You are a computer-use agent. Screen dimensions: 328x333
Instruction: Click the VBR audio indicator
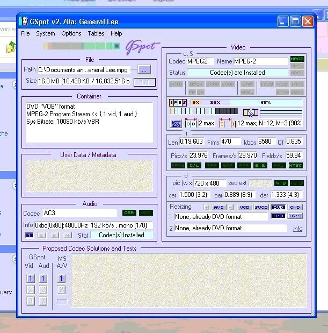pos(146,213)
